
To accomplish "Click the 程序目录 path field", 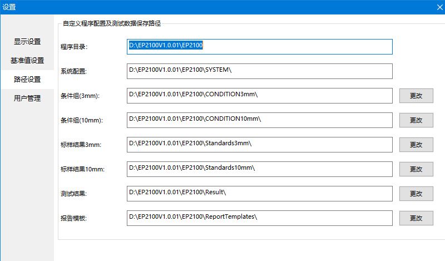I will [x=259, y=47].
